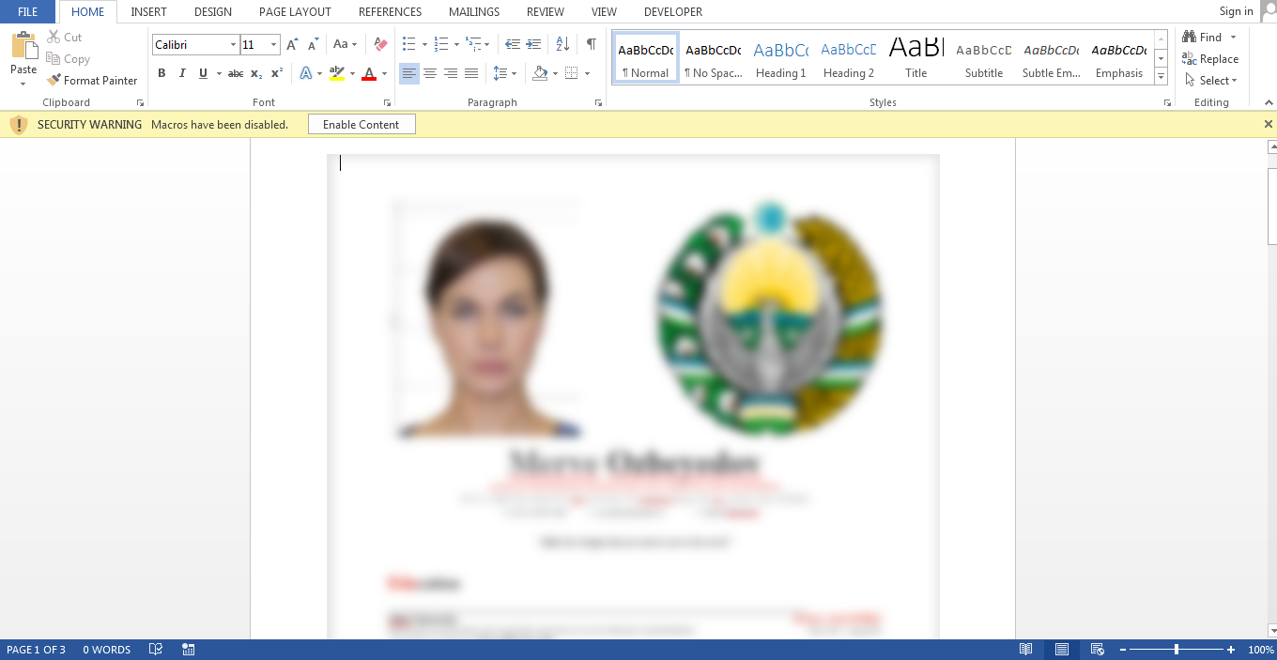Image resolution: width=1277 pixels, height=660 pixels.
Task: Open the FILE tab
Action: tap(27, 12)
